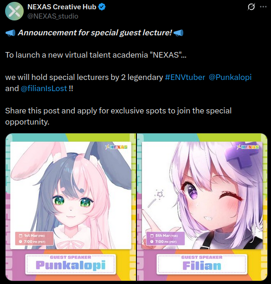The image size is (271, 284).
Task: Click the NEXAS Creative Hub display name
Action: (62, 7)
